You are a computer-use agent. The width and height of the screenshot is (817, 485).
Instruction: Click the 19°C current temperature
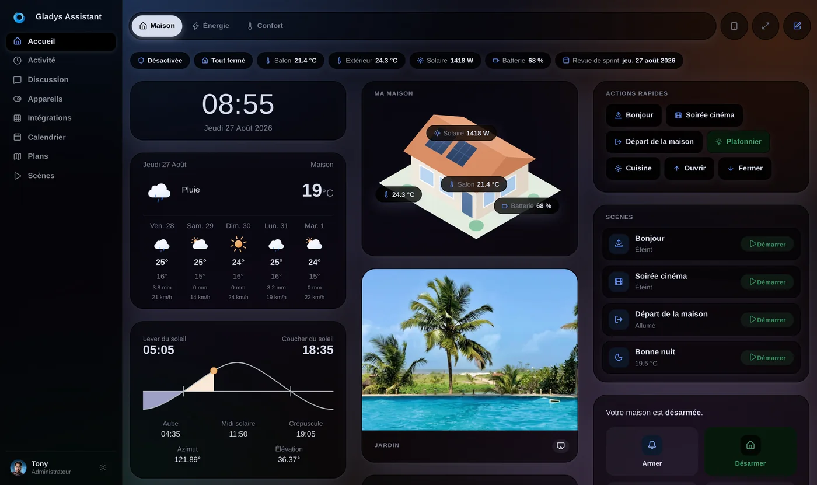click(x=317, y=191)
